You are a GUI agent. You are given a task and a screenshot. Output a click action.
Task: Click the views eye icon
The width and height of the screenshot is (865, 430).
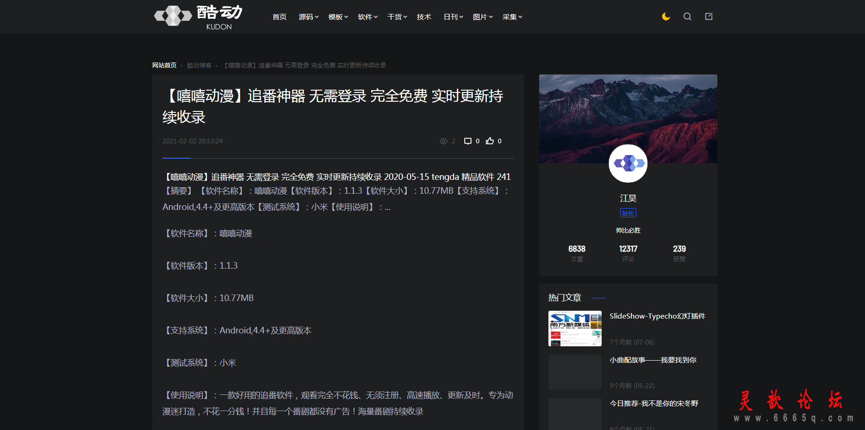click(443, 141)
